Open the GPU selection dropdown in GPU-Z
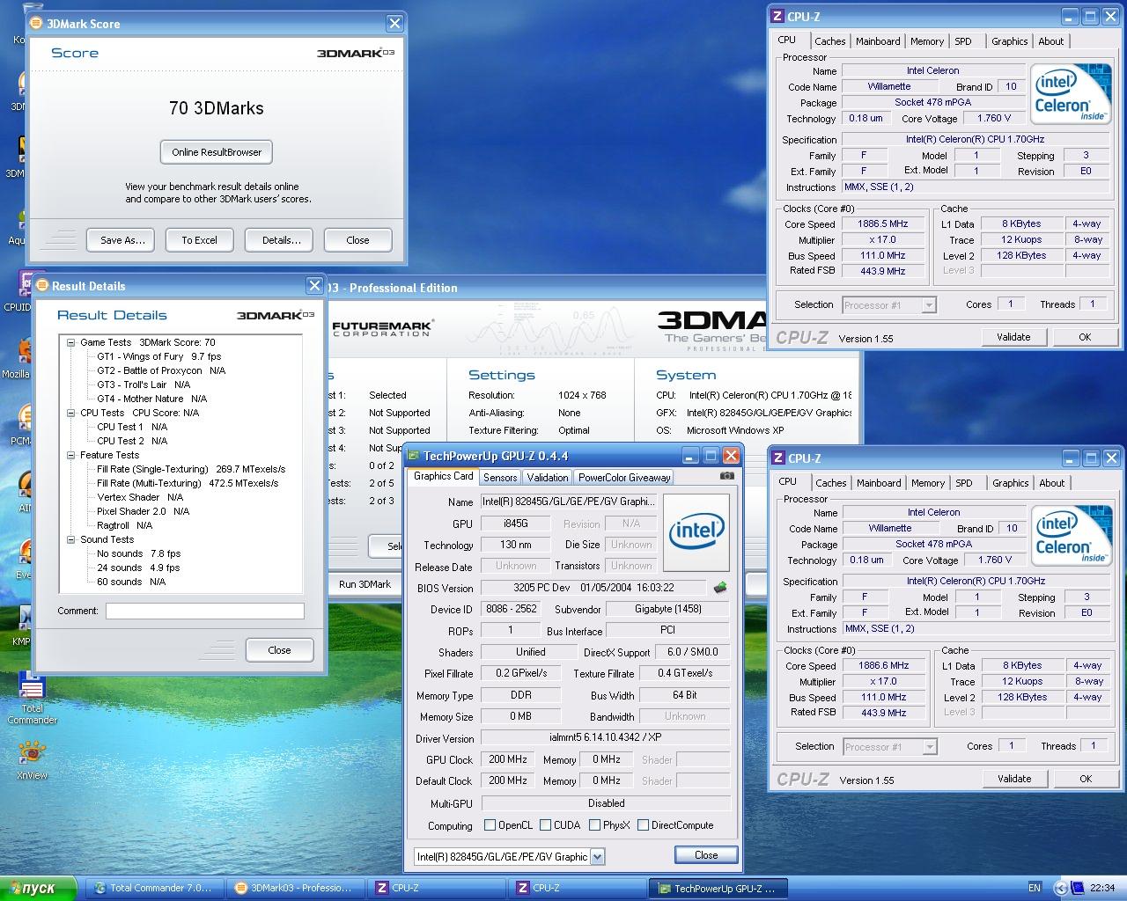This screenshot has width=1127, height=901. (598, 856)
